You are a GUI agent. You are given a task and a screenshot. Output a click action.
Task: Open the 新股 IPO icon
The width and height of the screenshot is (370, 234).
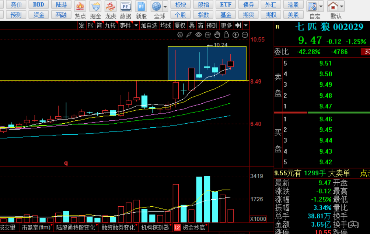tap(141, 10)
